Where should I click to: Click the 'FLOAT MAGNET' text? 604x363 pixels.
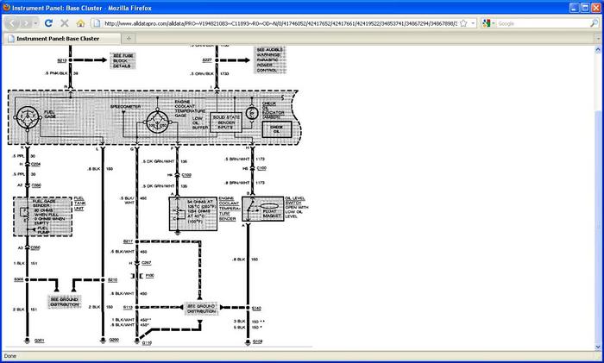[x=272, y=214]
